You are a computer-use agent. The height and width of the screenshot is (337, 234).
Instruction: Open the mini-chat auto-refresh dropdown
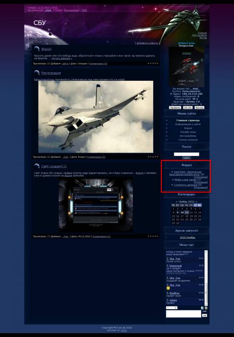pos(172,308)
